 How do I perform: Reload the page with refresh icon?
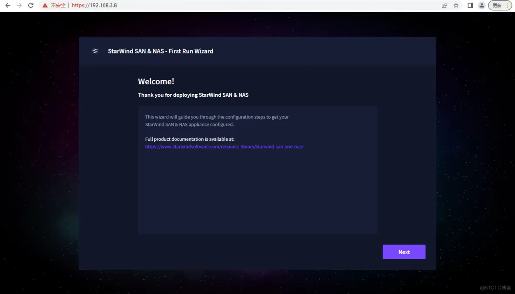(31, 5)
